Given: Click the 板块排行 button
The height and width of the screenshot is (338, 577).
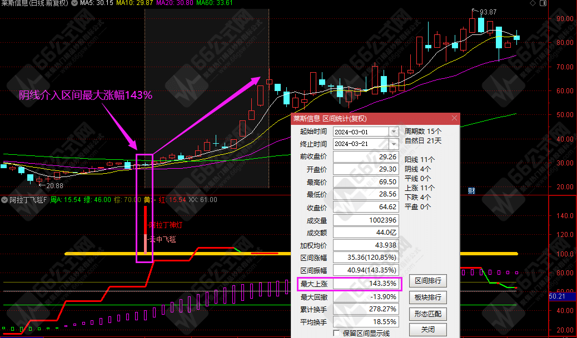Looking at the screenshot, I should (428, 297).
